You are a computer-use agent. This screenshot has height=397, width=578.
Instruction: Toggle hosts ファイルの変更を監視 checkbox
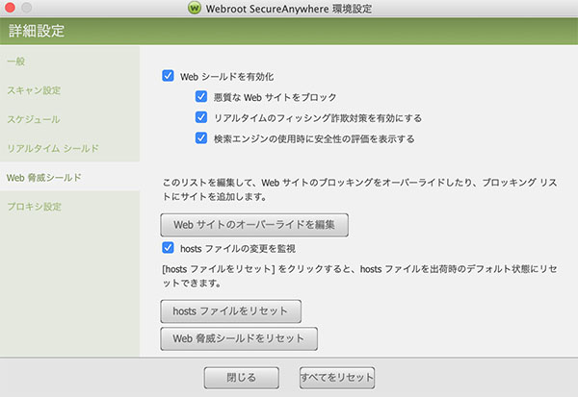pos(168,248)
